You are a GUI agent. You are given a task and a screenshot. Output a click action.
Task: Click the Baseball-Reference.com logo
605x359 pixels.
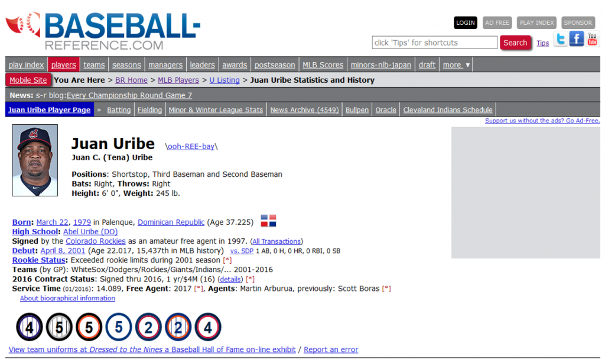click(103, 31)
